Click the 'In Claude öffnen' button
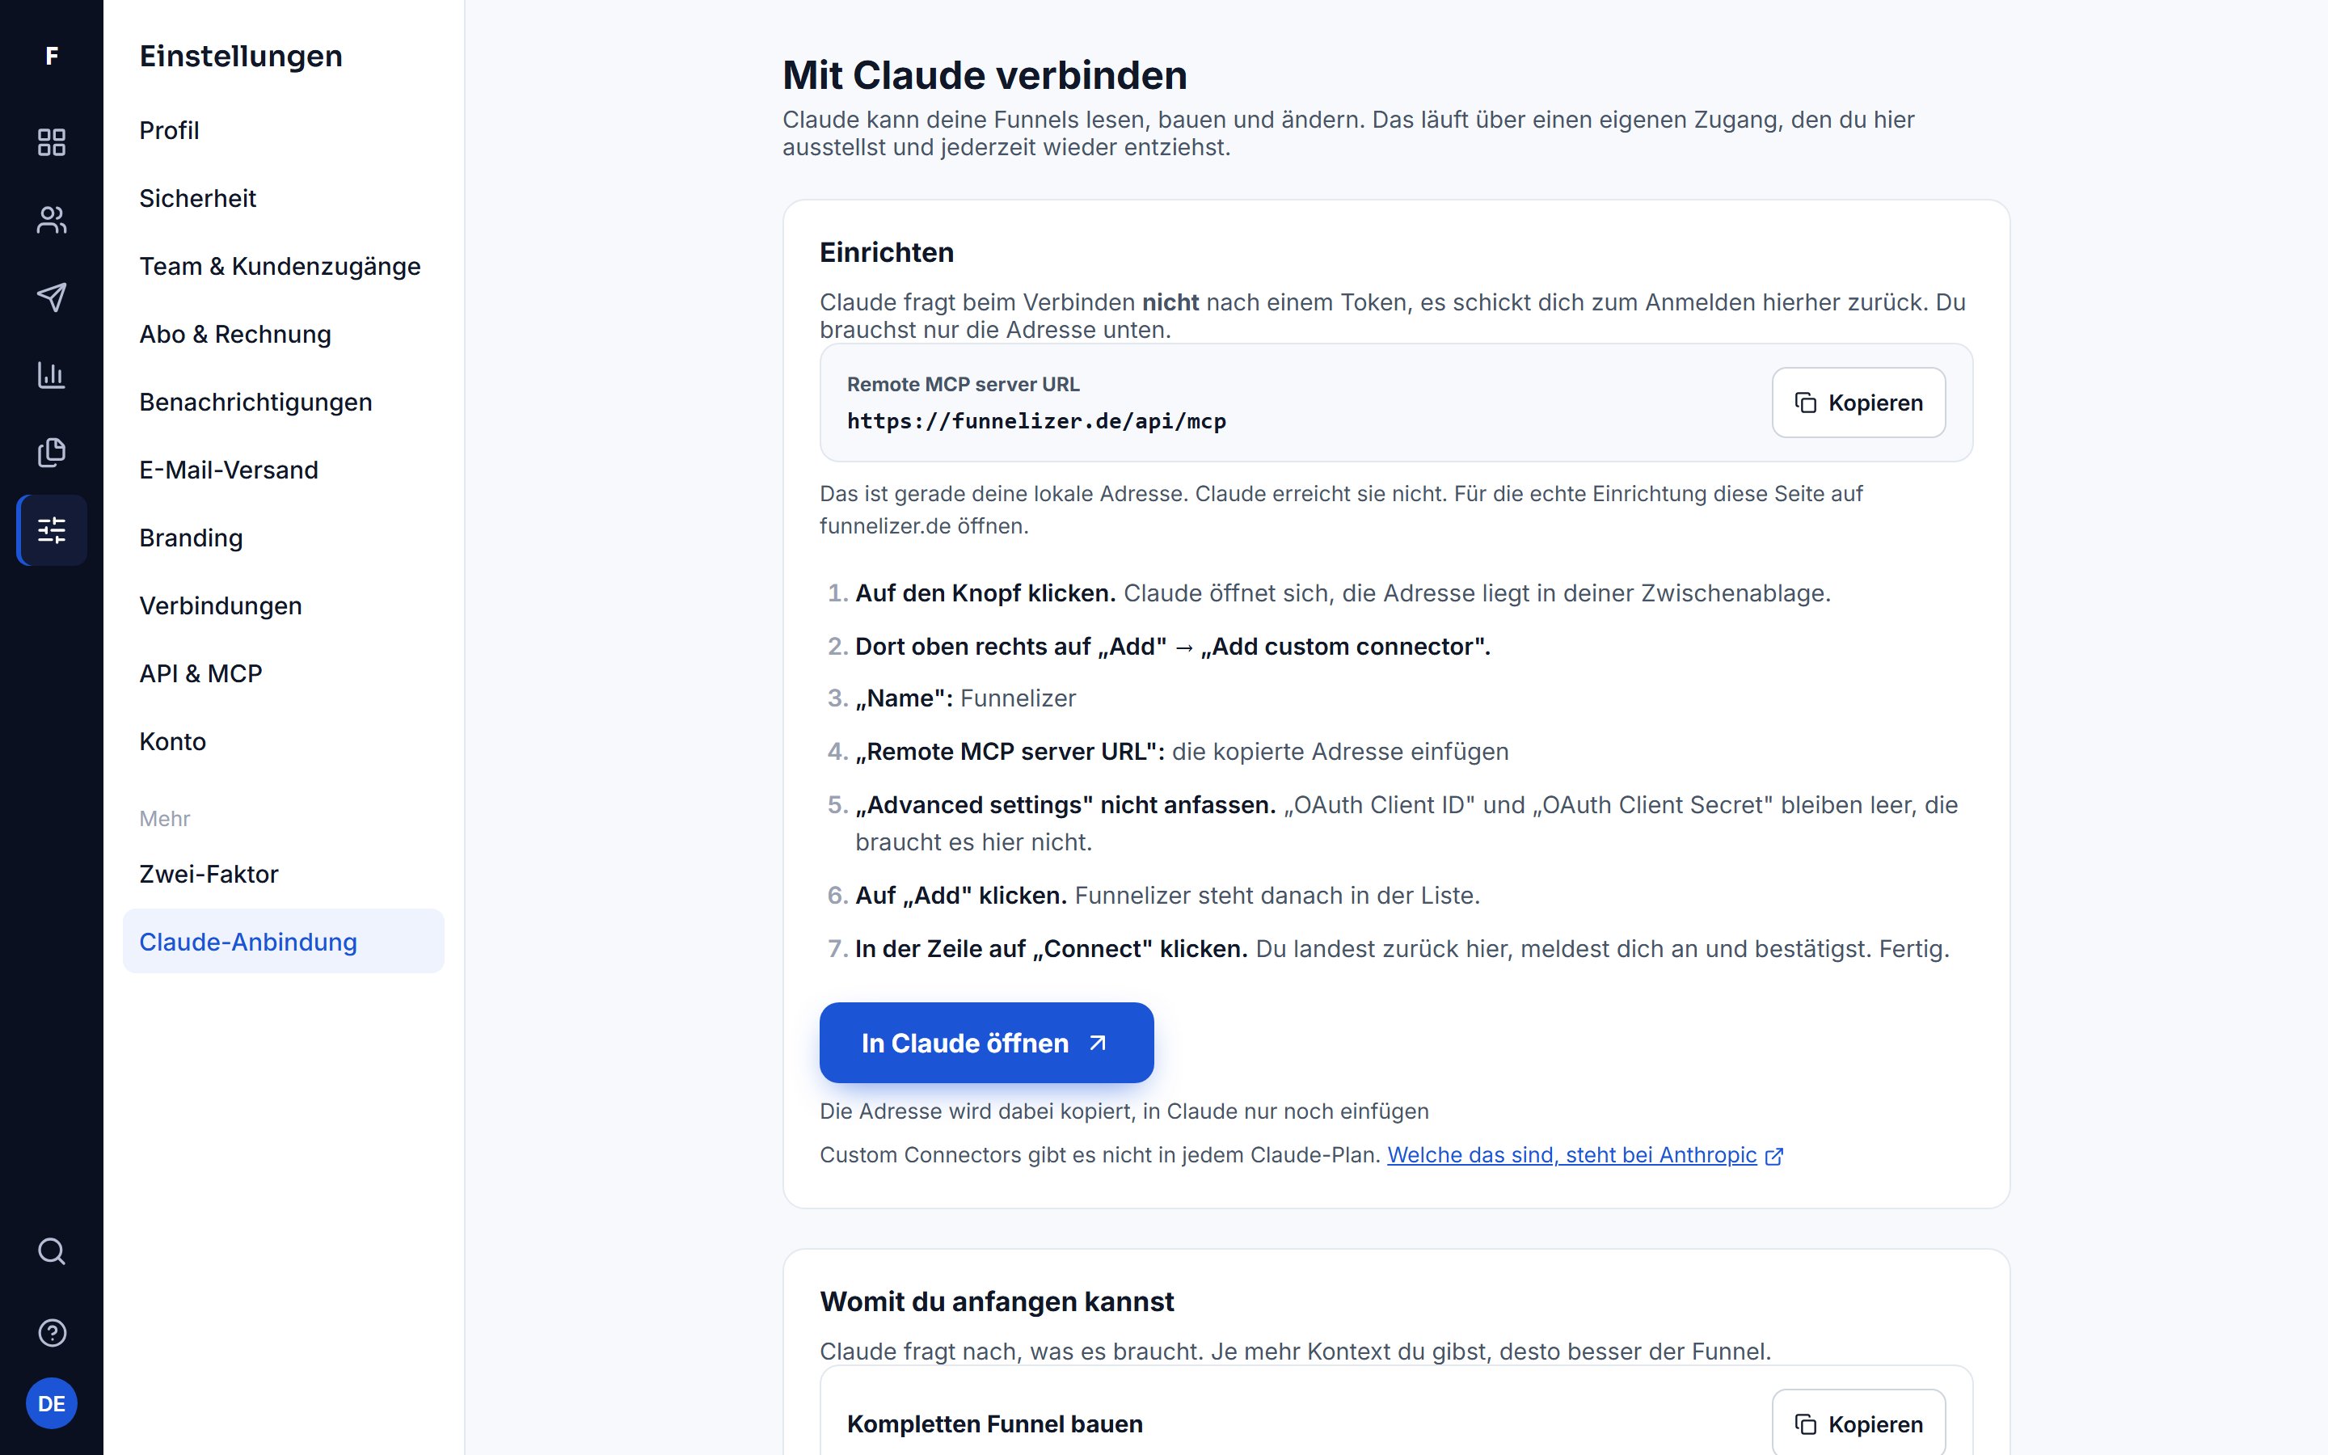Screen dimensions: 2328x1455 click(986, 1043)
